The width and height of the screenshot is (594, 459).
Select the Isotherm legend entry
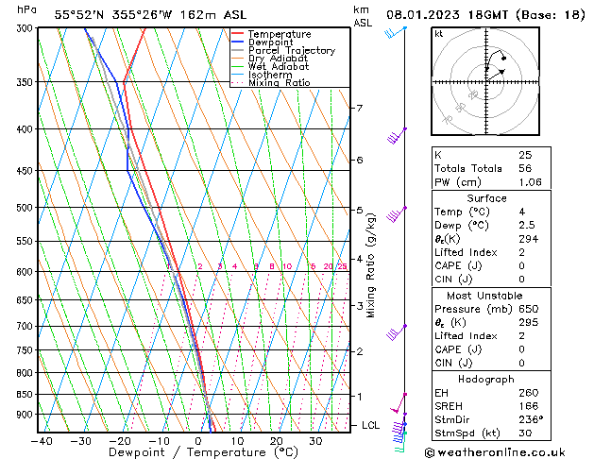pos(262,75)
